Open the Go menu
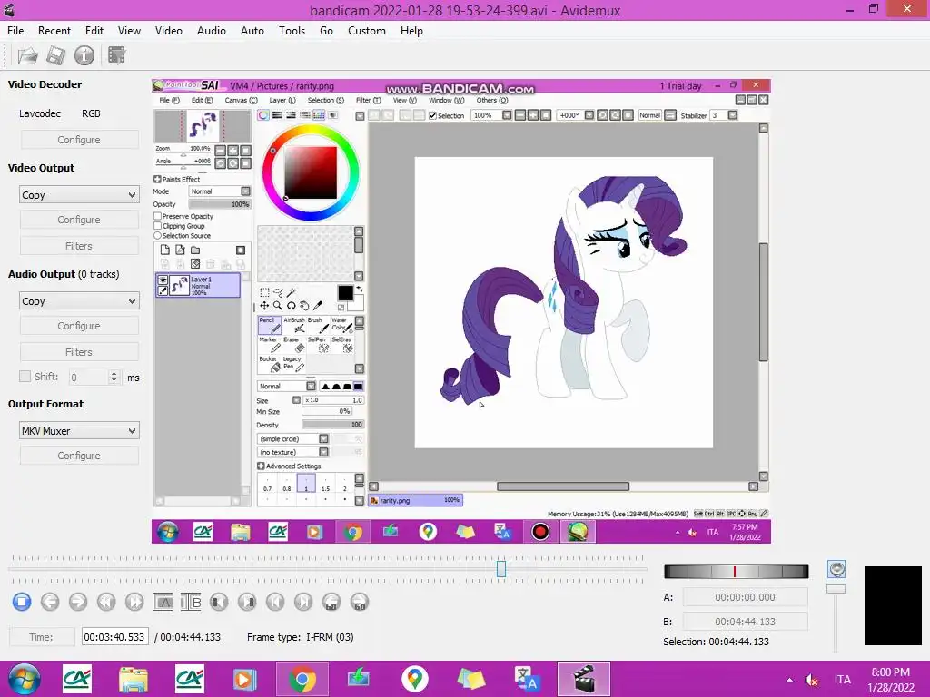Viewport: 930px width, 697px height. 326,31
